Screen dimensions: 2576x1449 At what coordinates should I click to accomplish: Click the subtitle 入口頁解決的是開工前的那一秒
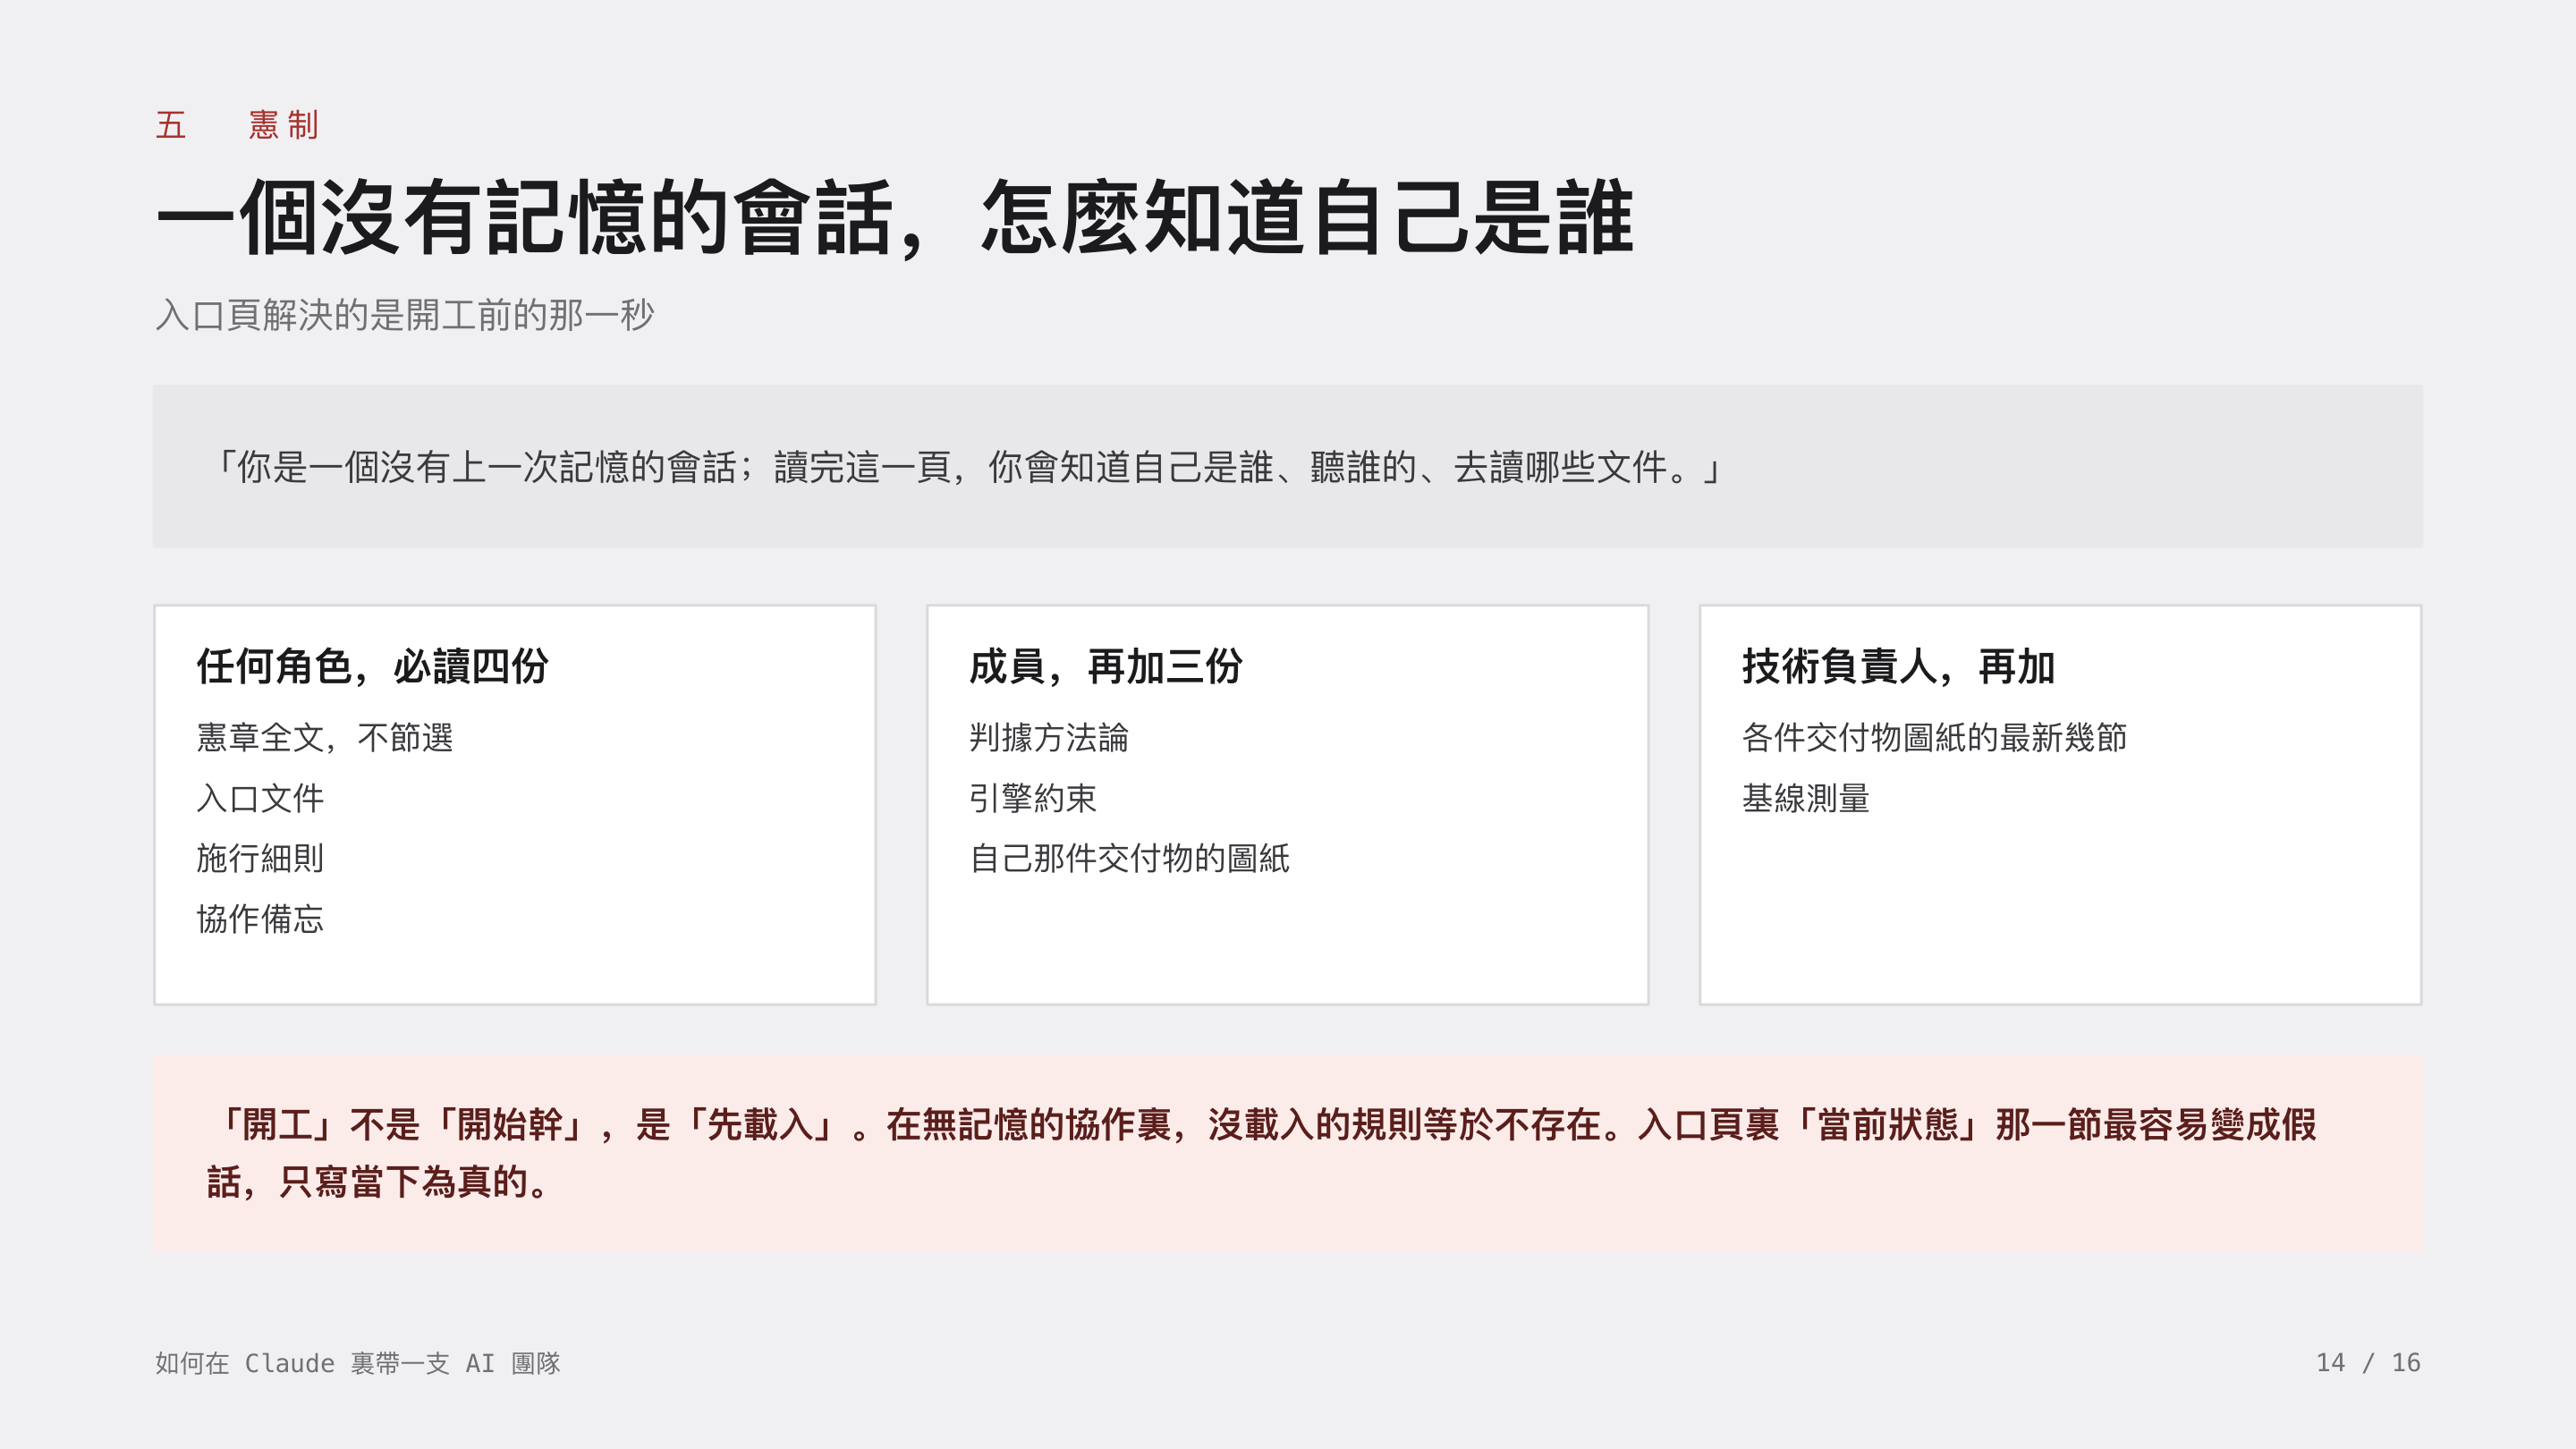pos(405,315)
